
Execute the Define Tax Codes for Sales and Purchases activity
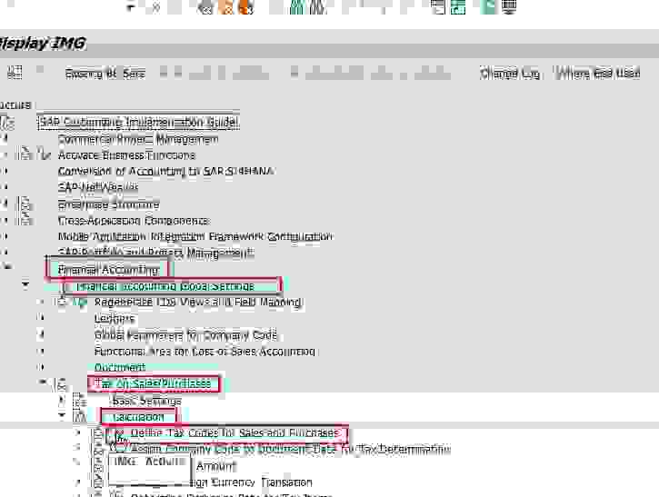[119, 433]
